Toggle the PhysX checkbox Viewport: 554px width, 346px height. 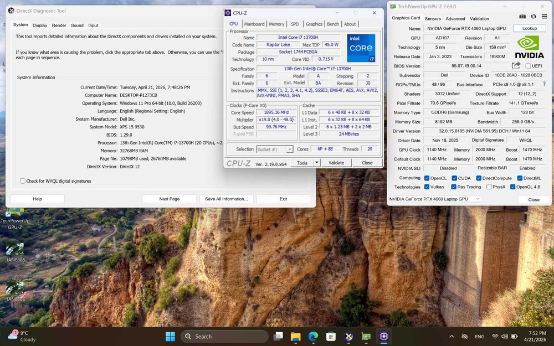point(489,187)
